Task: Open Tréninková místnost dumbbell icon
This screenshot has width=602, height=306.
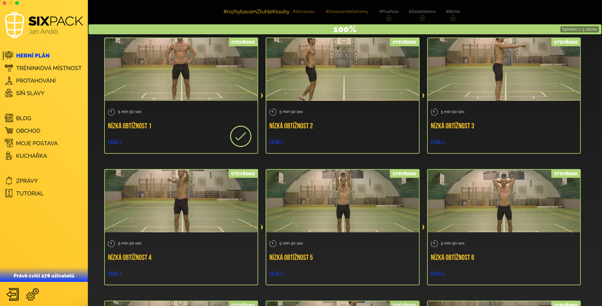Action: (9, 68)
